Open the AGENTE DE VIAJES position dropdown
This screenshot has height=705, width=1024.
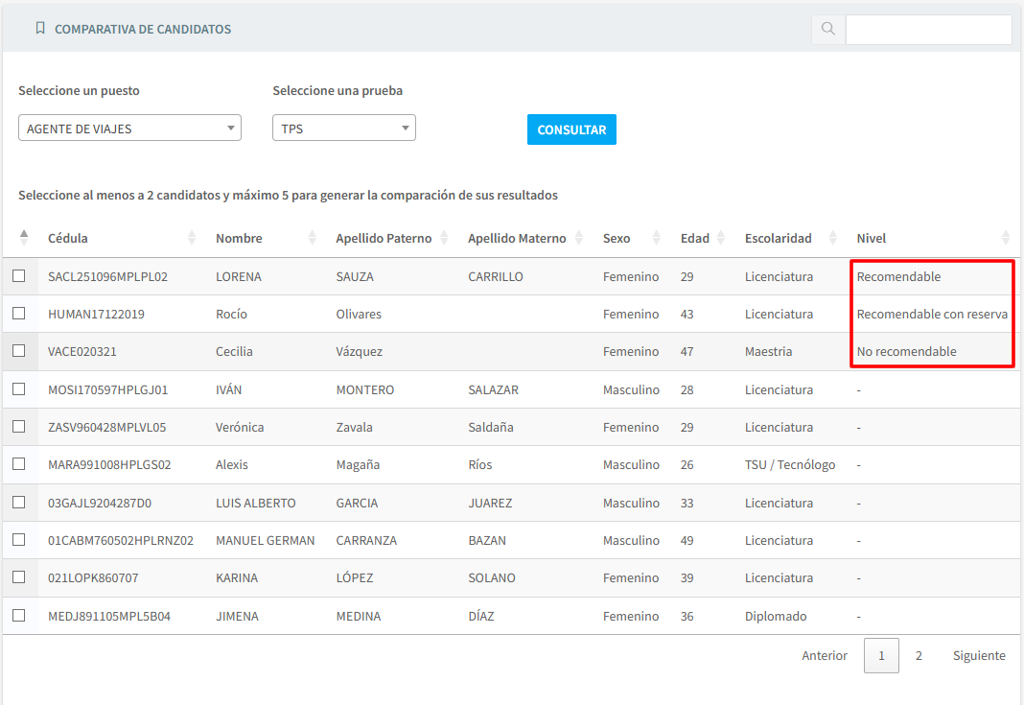[x=129, y=129]
